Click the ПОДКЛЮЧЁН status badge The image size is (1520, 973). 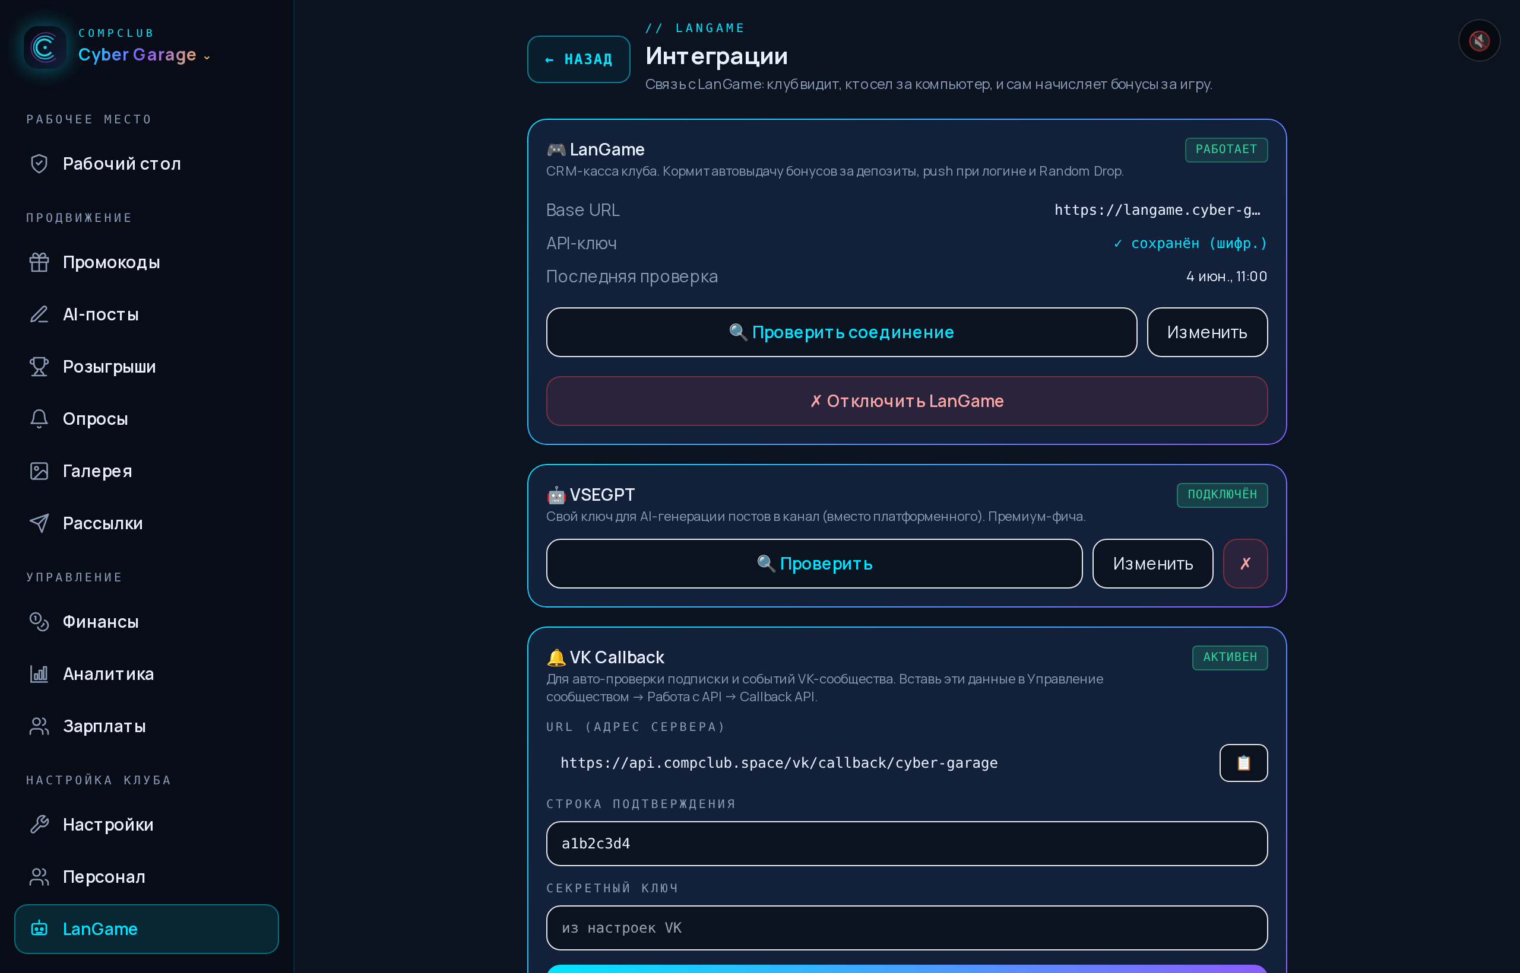1221,495
